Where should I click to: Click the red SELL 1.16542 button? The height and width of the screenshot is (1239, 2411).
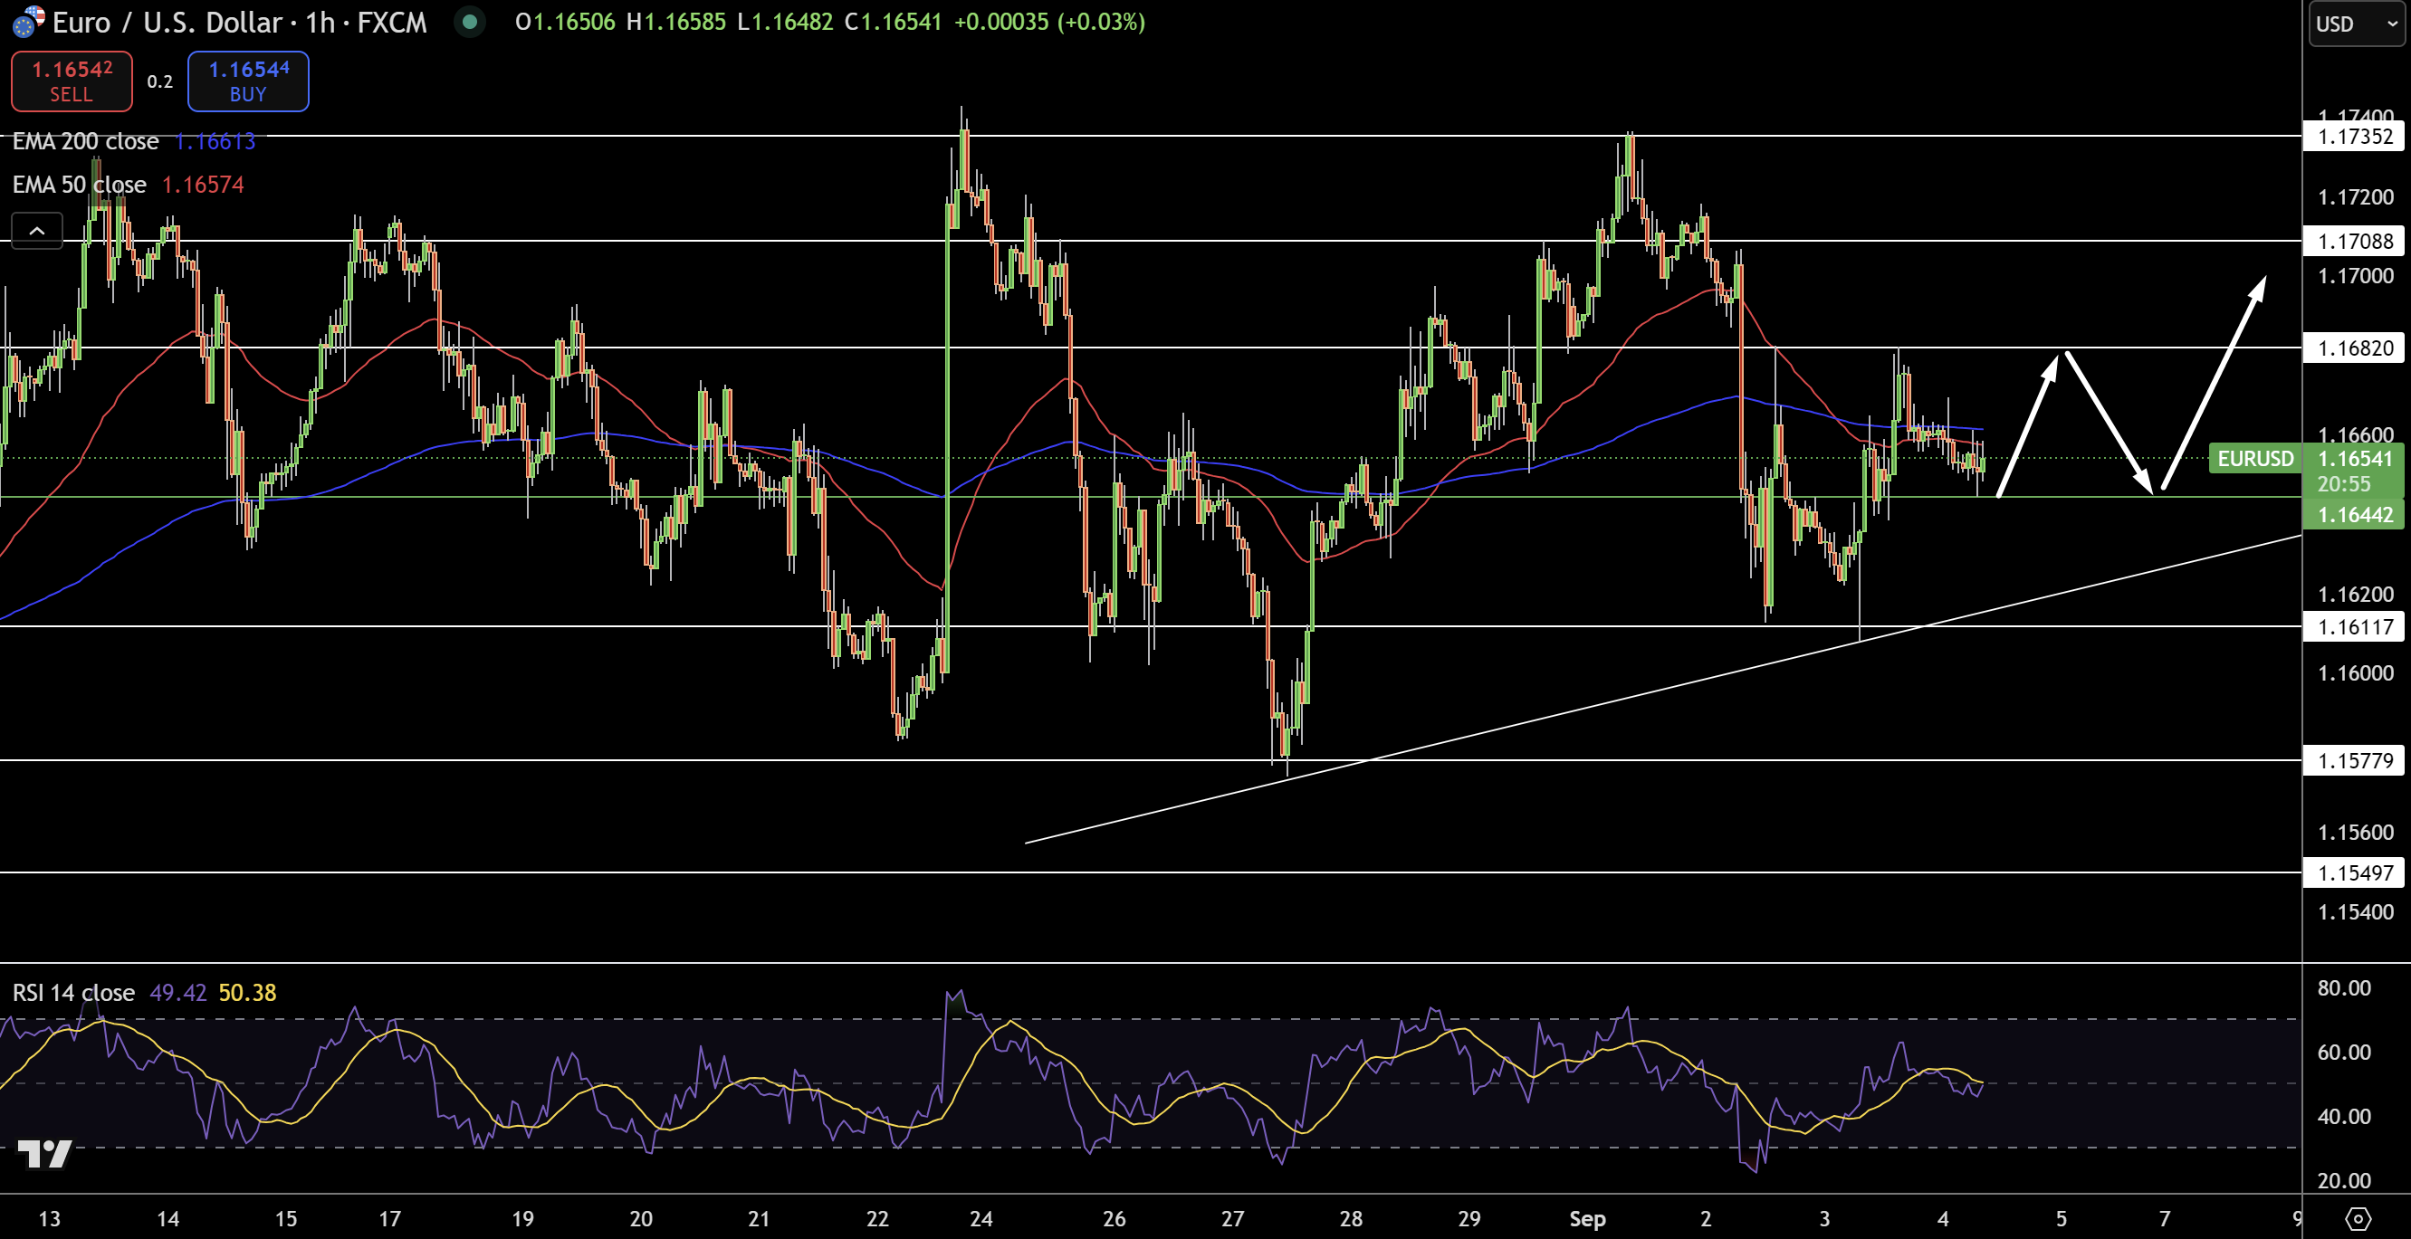[72, 81]
